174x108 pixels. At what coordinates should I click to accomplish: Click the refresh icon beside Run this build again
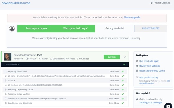(x=137, y=61)
